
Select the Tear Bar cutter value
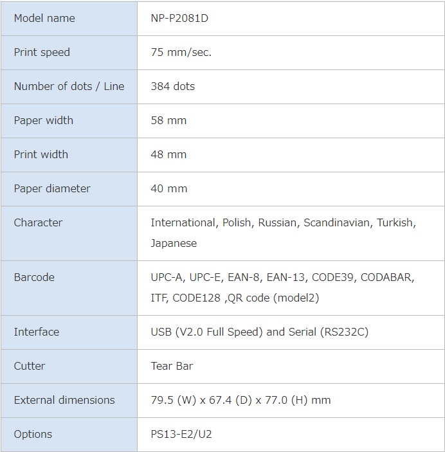(x=172, y=366)
